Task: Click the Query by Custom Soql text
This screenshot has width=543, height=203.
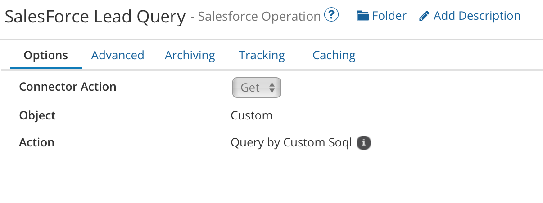Action: (291, 142)
